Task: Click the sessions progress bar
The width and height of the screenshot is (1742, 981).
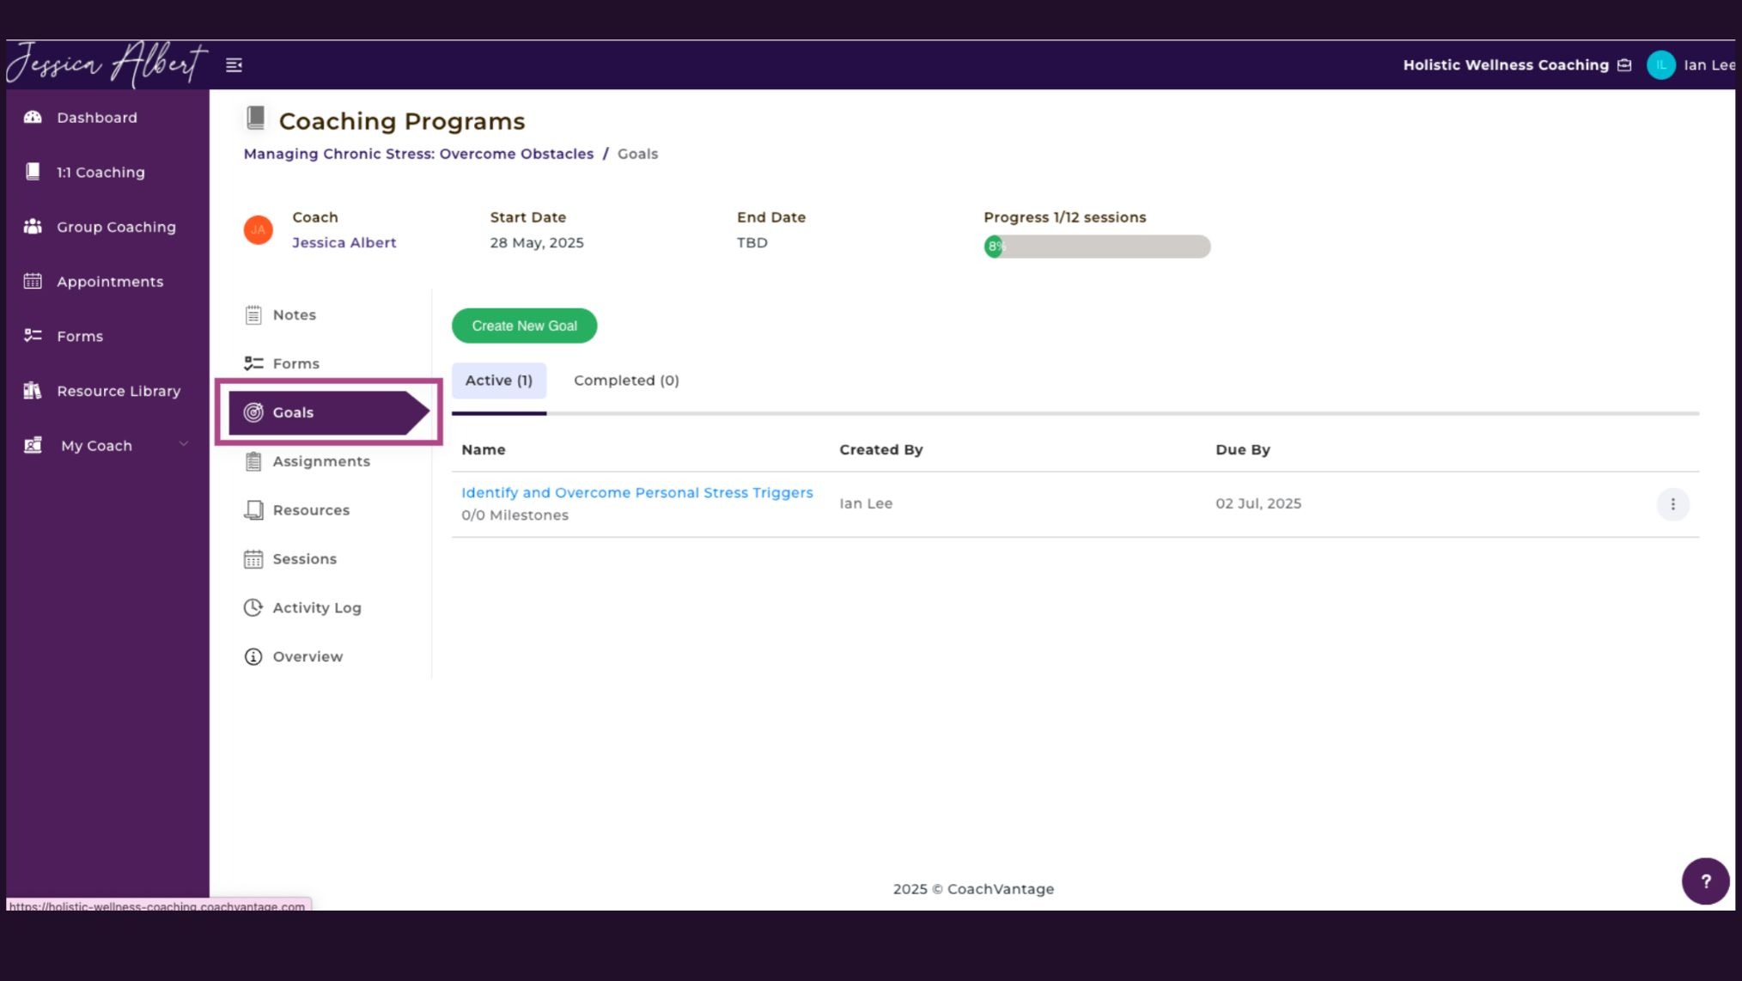Action: pyautogui.click(x=1097, y=247)
